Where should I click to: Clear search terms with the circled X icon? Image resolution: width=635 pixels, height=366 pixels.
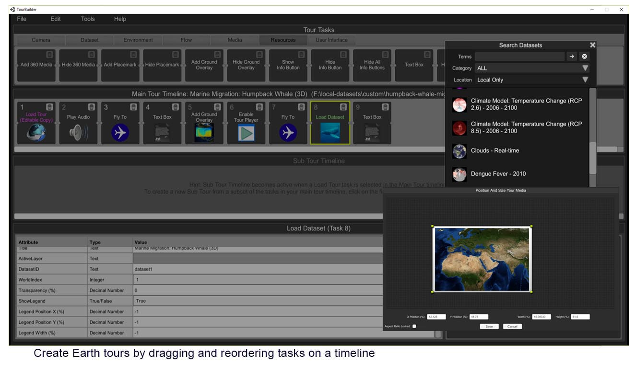pos(584,57)
